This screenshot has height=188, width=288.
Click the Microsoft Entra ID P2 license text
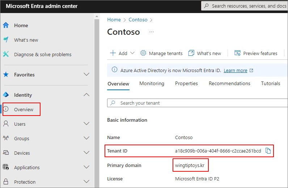197,179
